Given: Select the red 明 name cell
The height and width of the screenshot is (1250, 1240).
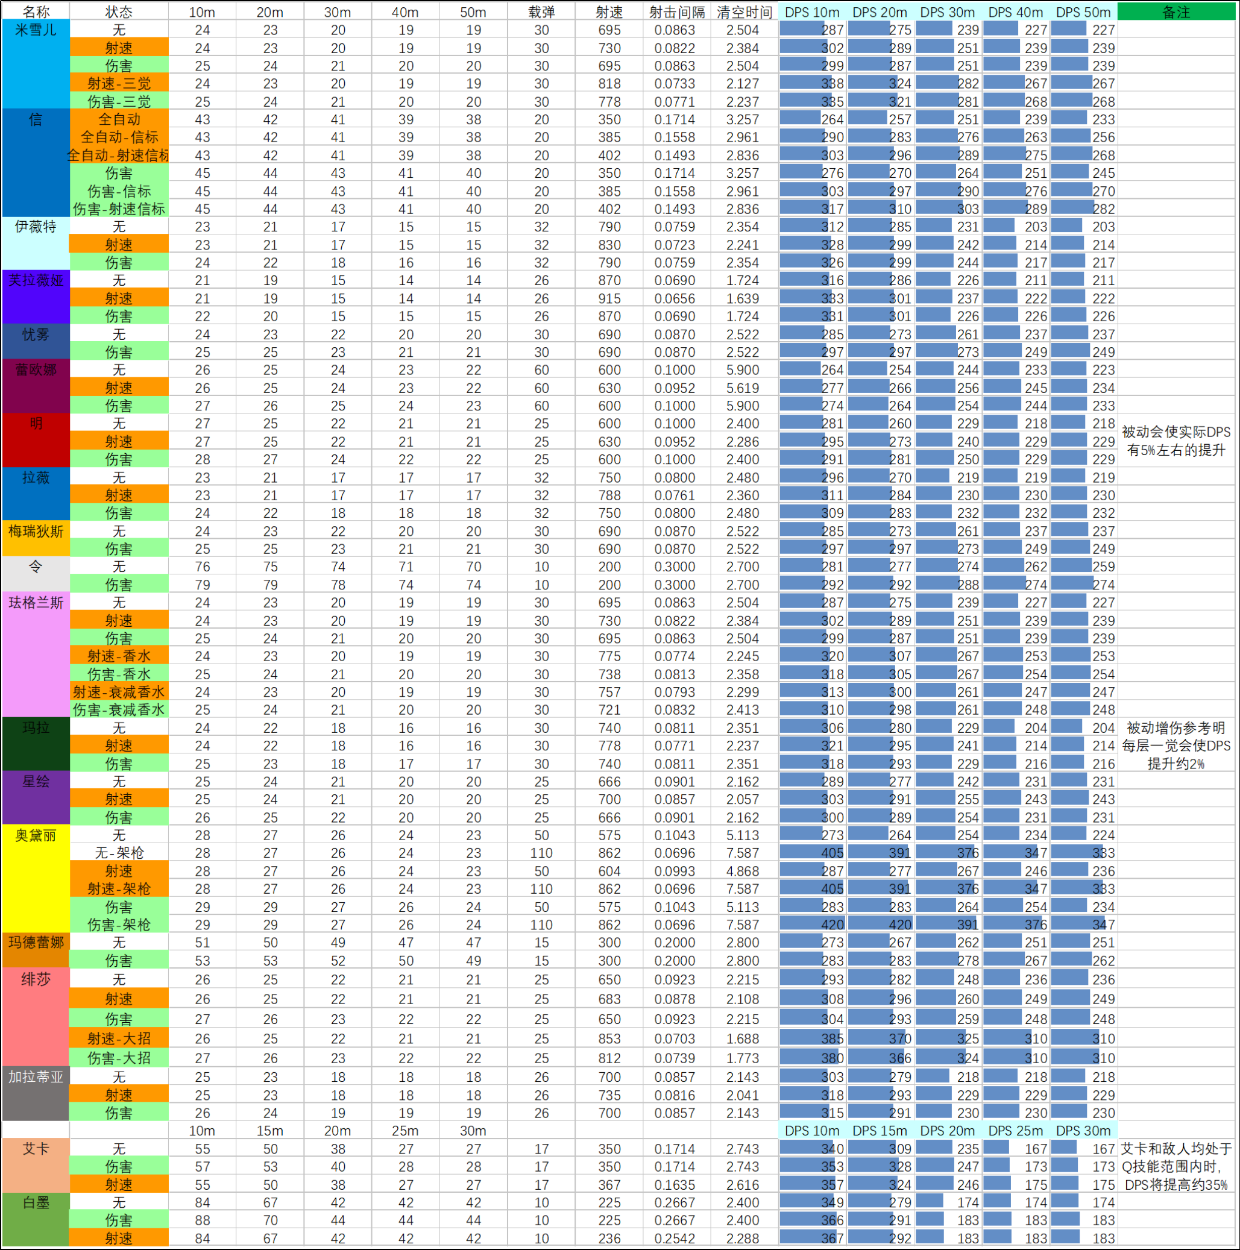Looking at the screenshot, I should click(36, 440).
